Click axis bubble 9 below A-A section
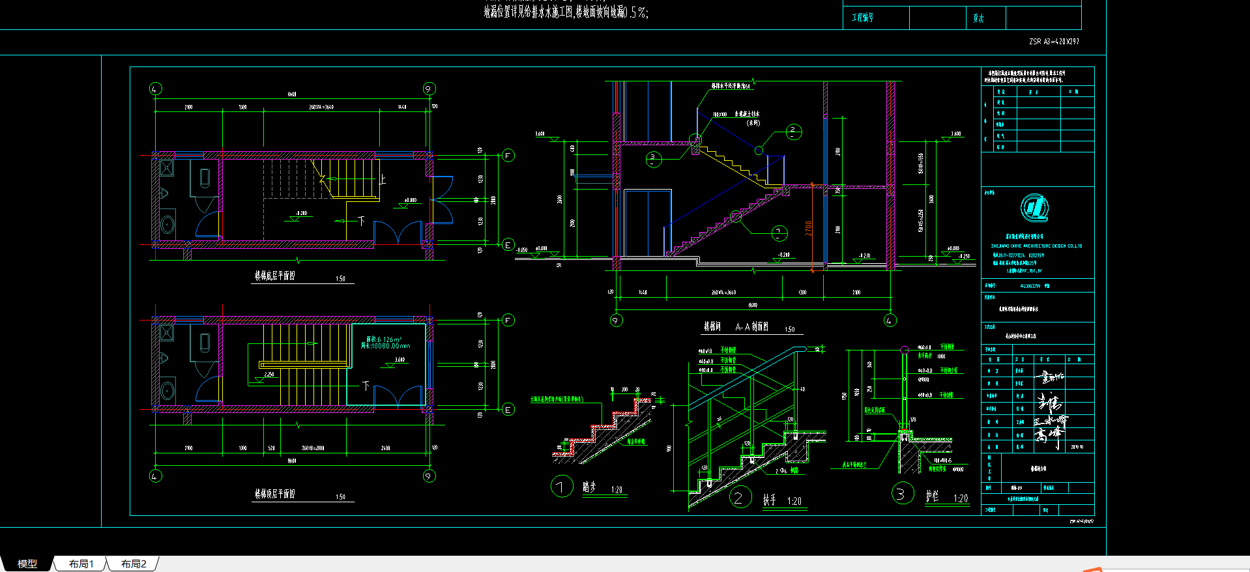Viewport: 1250px width, 572px height. pyautogui.click(x=616, y=320)
